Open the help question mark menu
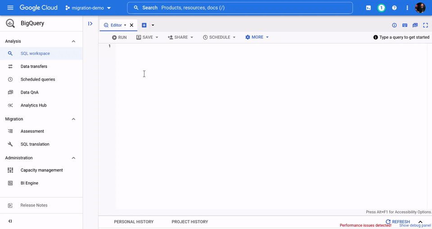Image resolution: width=432 pixels, height=229 pixels. coord(394,8)
